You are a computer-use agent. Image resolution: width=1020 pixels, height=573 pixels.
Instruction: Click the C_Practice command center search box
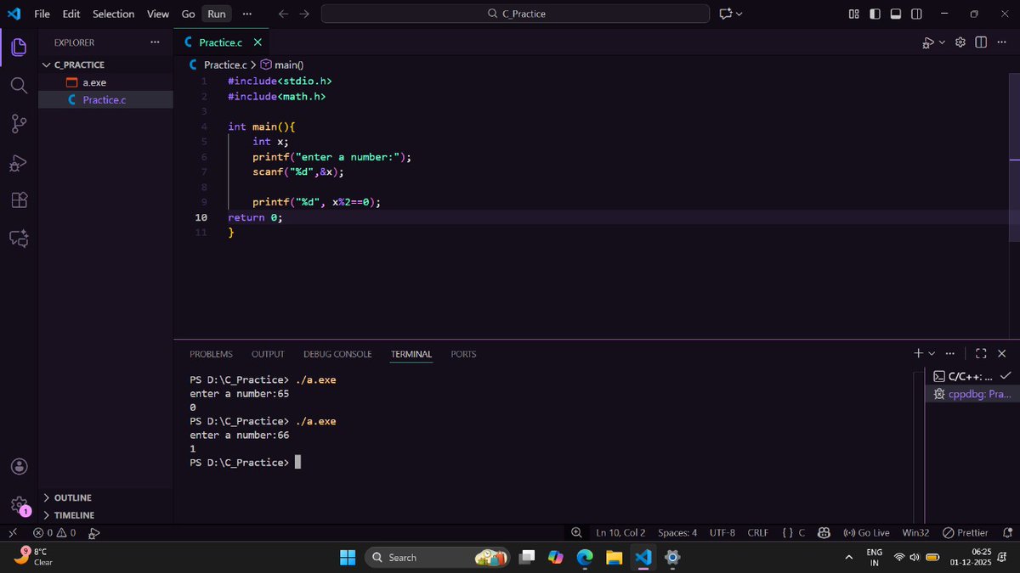pyautogui.click(x=515, y=14)
